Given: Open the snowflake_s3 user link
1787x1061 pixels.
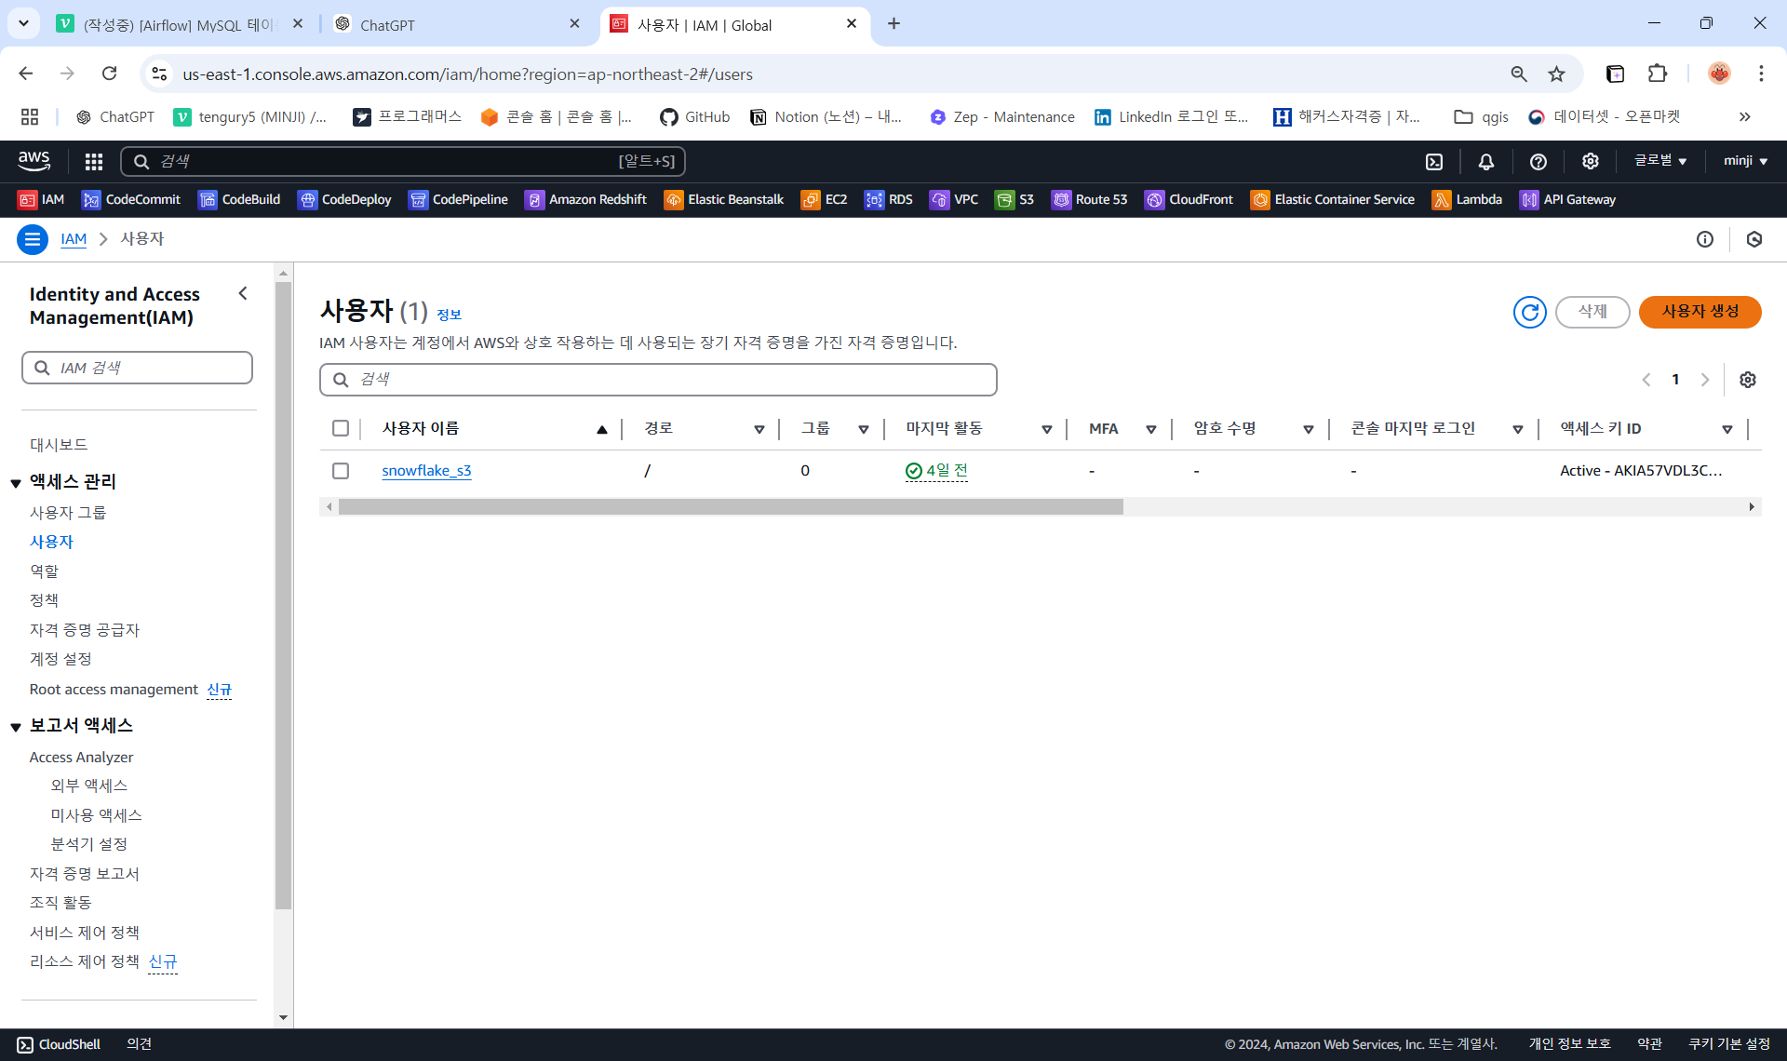Looking at the screenshot, I should [x=426, y=471].
